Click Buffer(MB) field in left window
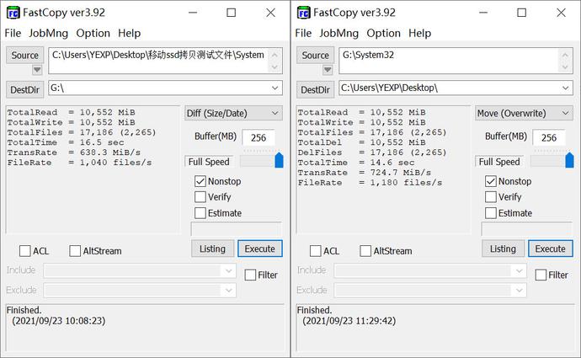581x358 pixels. 259,137
